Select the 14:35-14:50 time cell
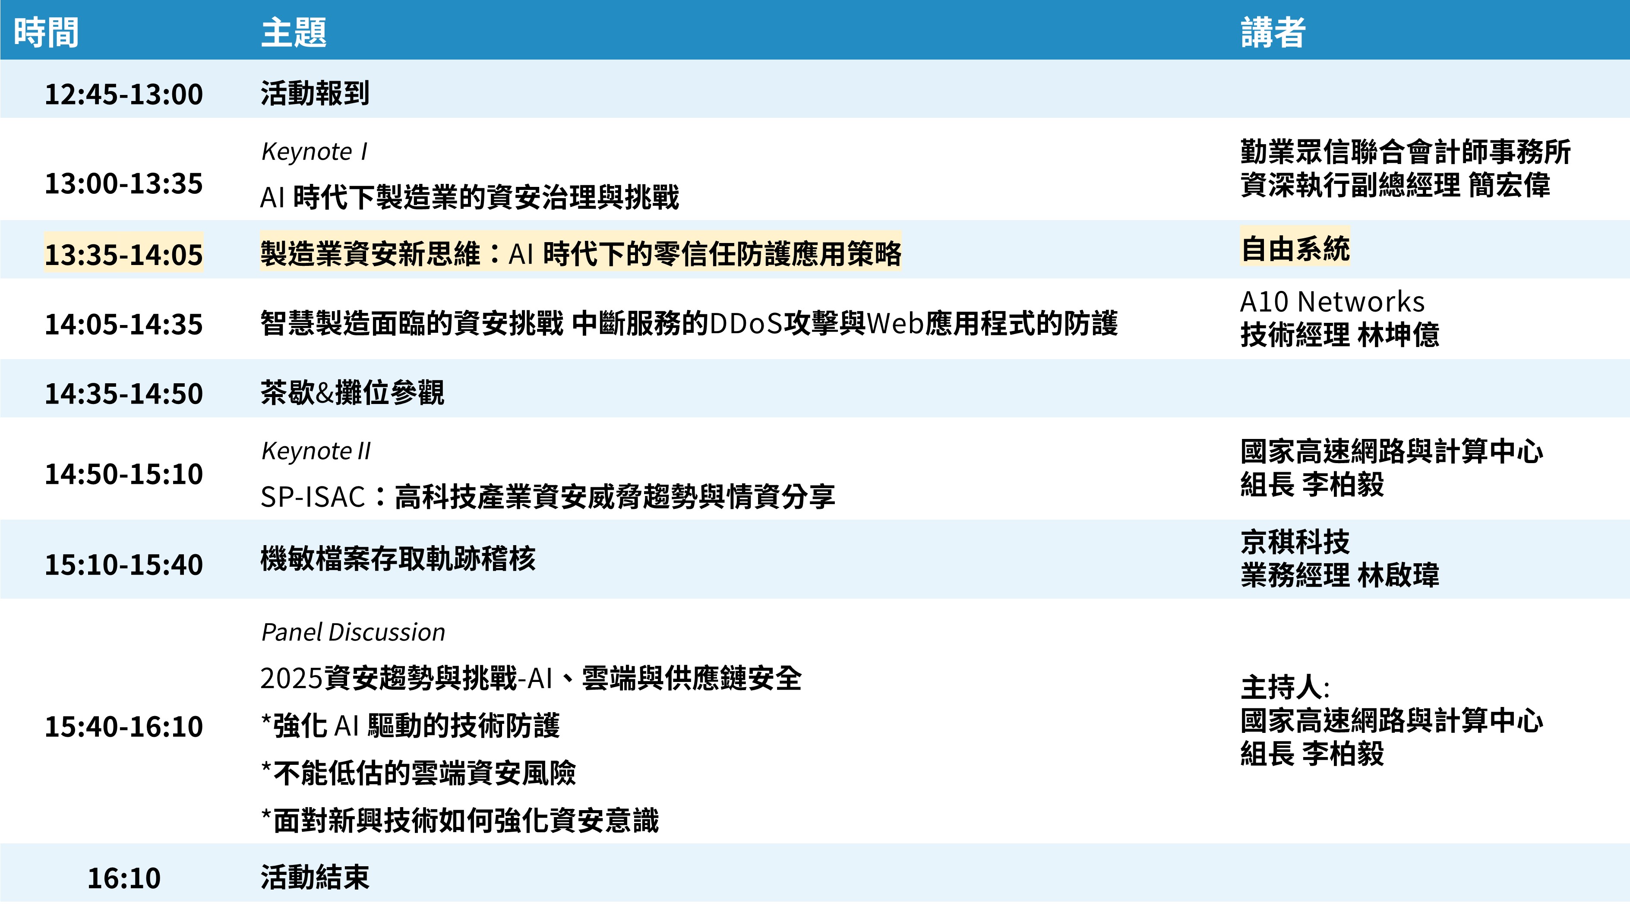Viewport: 1630px width, 912px height. (x=124, y=394)
